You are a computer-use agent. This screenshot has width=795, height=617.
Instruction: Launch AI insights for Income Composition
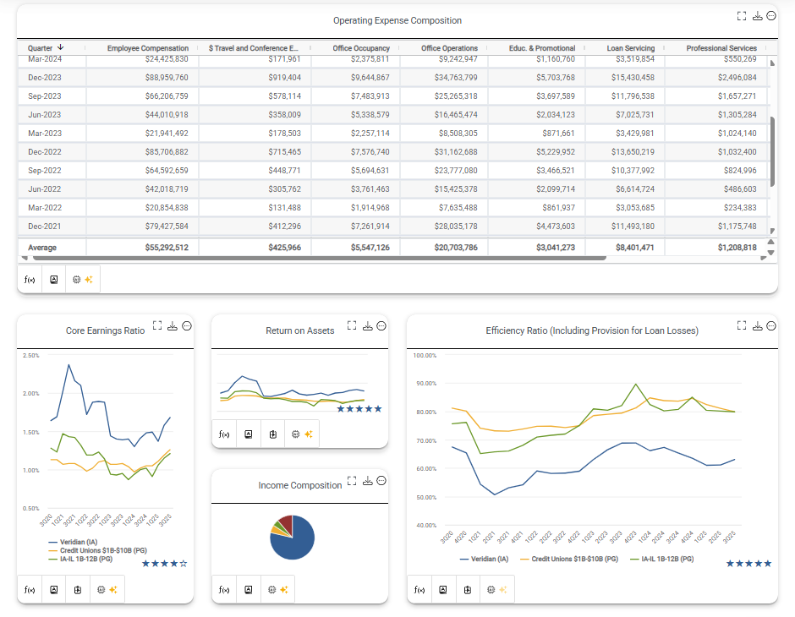pos(278,590)
